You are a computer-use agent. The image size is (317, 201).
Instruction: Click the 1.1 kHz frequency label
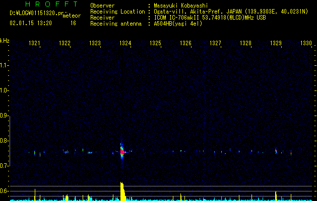coord(4,65)
